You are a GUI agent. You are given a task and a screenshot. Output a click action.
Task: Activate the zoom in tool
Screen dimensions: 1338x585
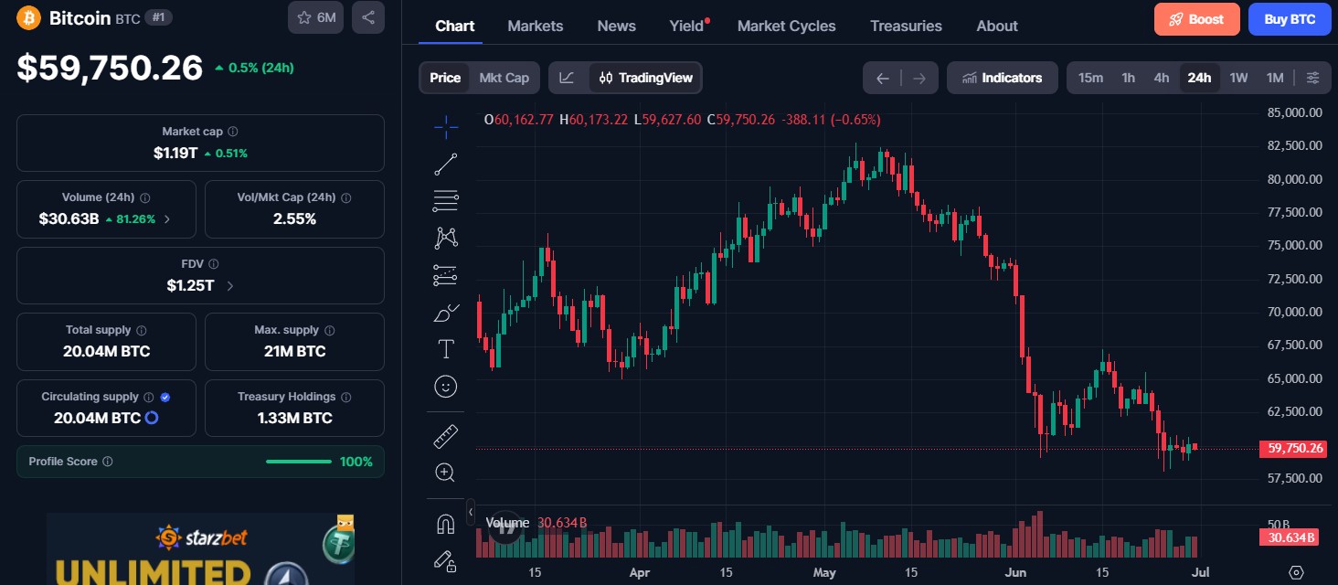pyautogui.click(x=446, y=473)
